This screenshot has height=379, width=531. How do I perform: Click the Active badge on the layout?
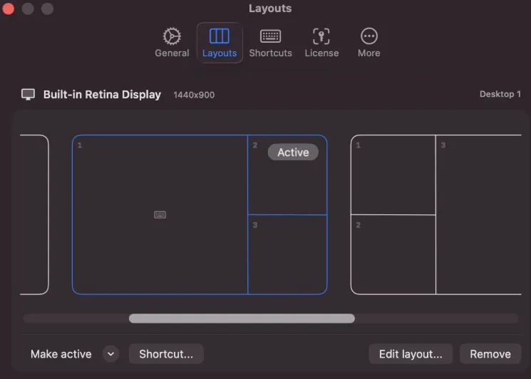tap(293, 152)
